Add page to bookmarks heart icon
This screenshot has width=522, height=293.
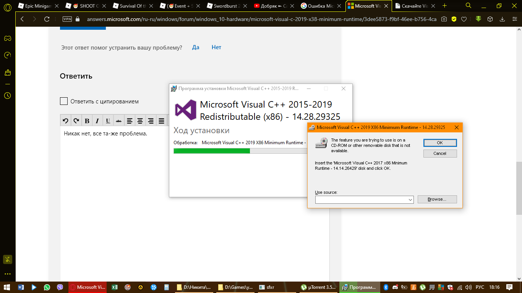click(464, 19)
